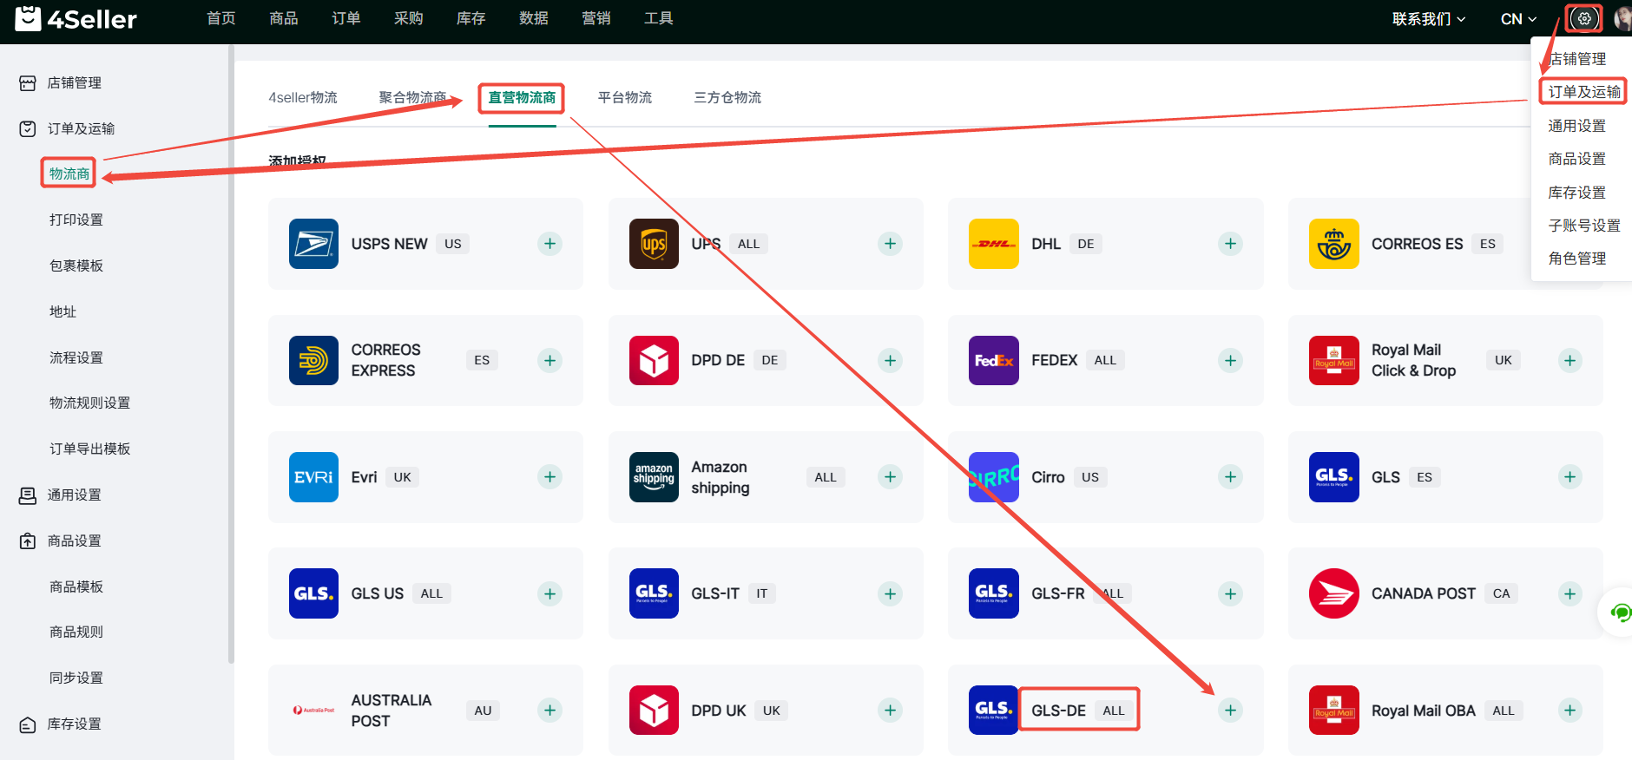Open 物流商 in the sidebar
Viewport: 1632px width, 760px height.
tap(69, 174)
